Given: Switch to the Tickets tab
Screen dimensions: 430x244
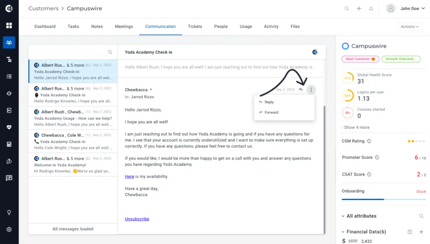Looking at the screenshot, I should (195, 27).
